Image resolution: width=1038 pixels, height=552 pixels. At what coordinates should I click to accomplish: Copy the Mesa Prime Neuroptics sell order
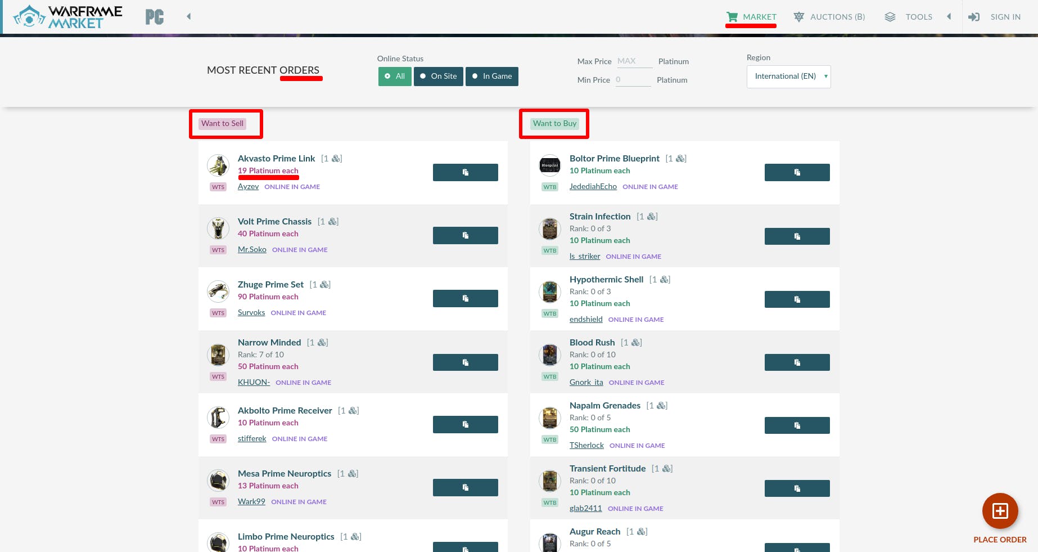click(465, 487)
